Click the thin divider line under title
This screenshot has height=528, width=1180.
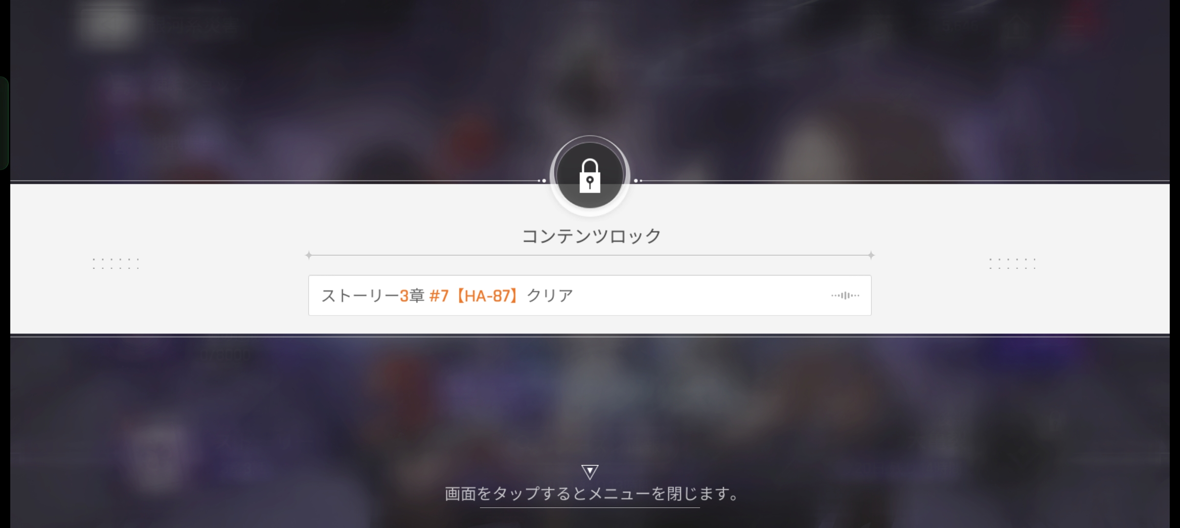[x=590, y=255]
